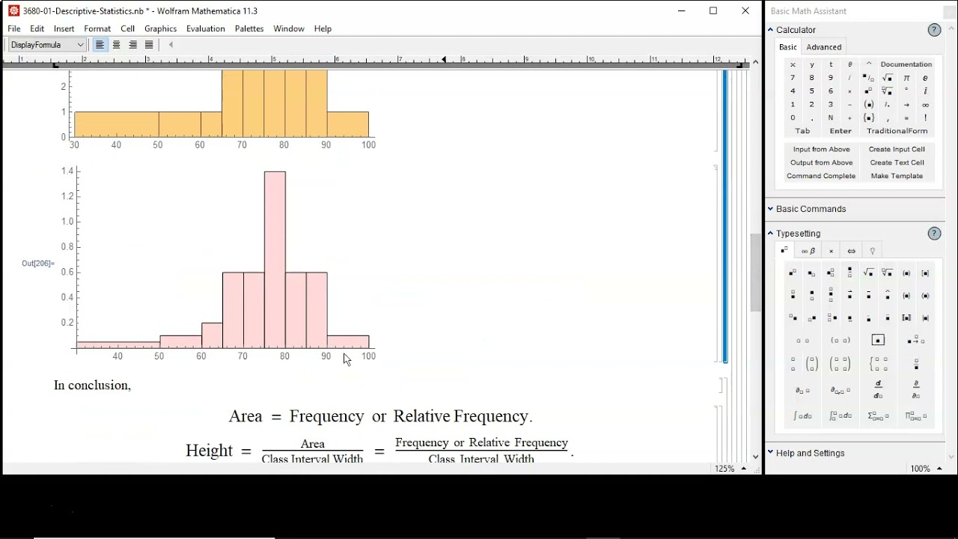958x539 pixels.
Task: Open the DisplayFormula style dropdown
Action: pos(47,45)
